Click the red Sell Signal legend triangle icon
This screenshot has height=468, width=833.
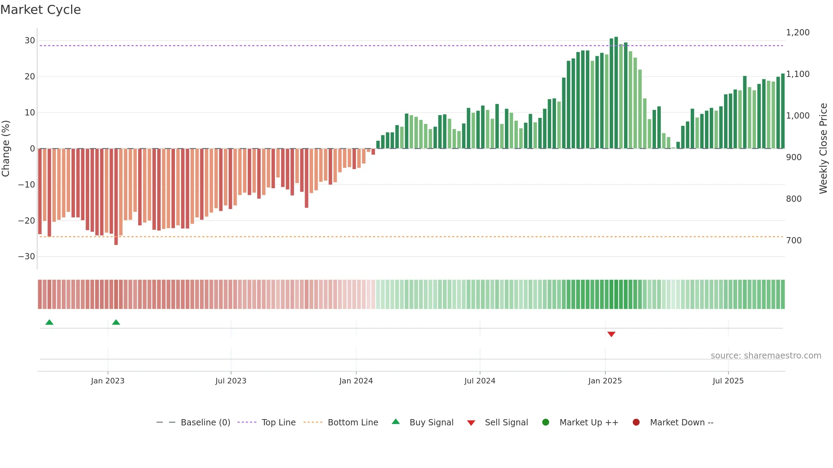tap(471, 423)
